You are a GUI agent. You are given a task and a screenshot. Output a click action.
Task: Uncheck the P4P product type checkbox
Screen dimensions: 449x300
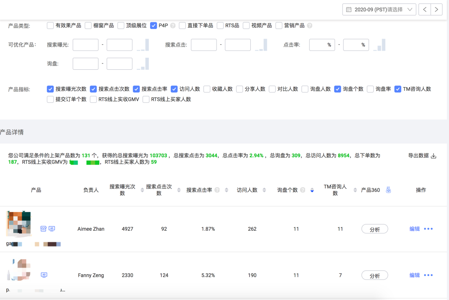coord(153,26)
